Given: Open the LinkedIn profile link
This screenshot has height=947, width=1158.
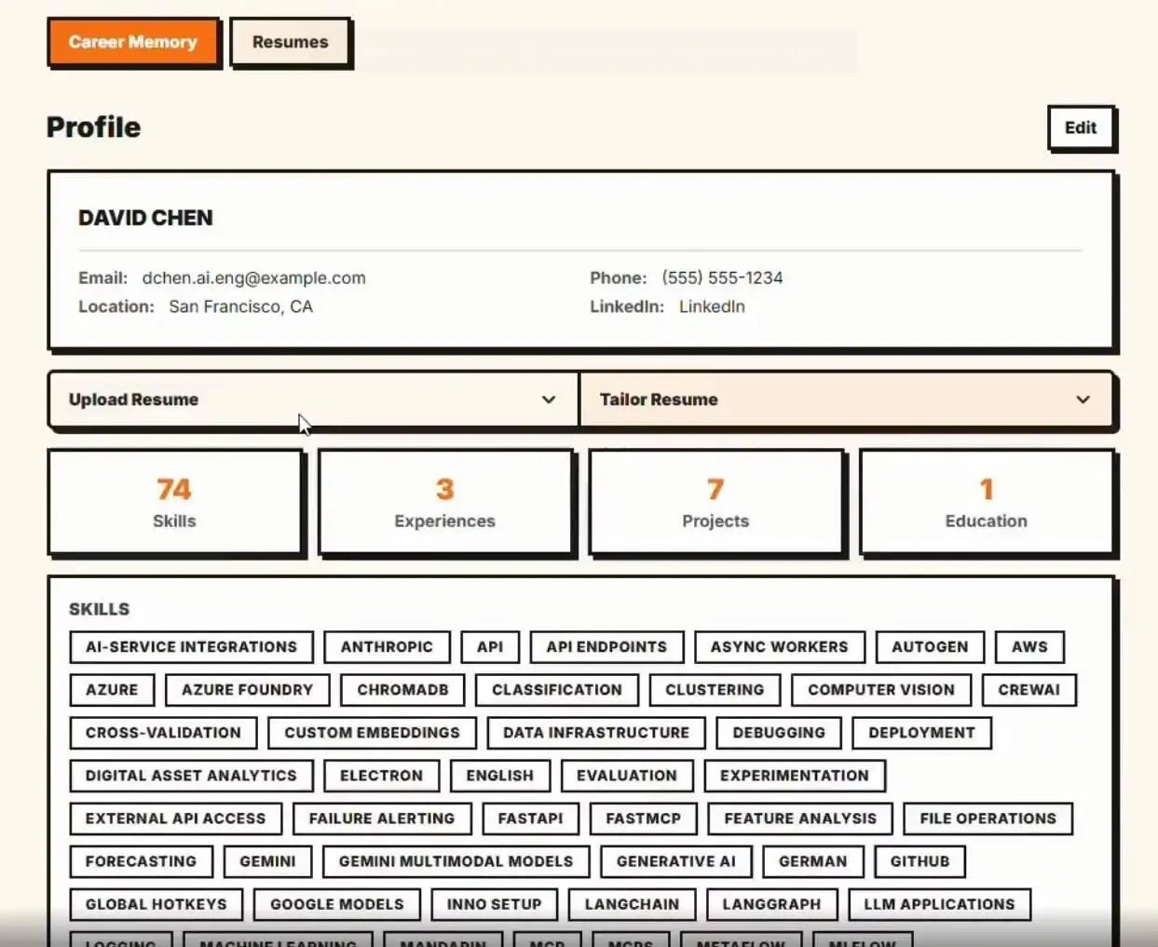Looking at the screenshot, I should point(712,306).
